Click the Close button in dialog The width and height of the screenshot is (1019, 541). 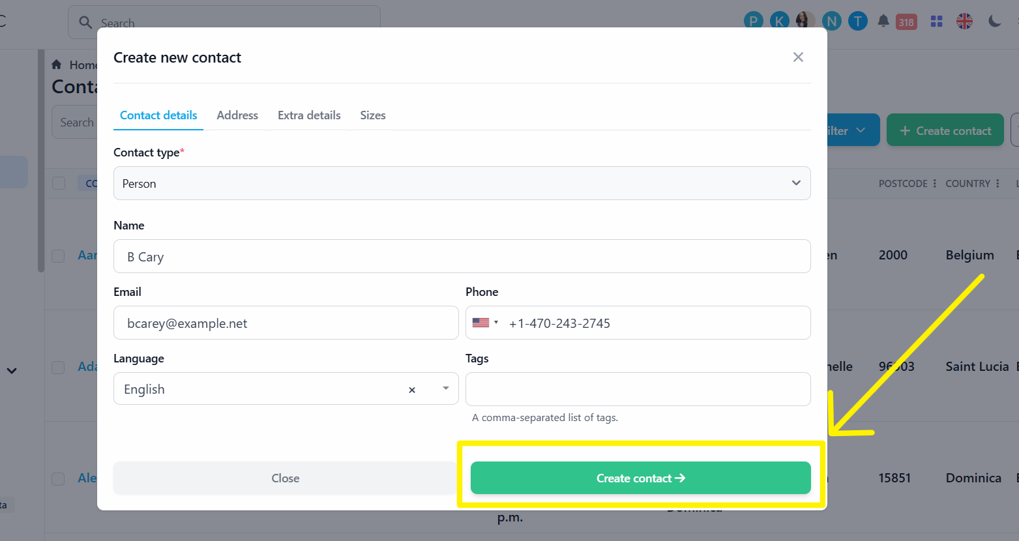(x=286, y=478)
